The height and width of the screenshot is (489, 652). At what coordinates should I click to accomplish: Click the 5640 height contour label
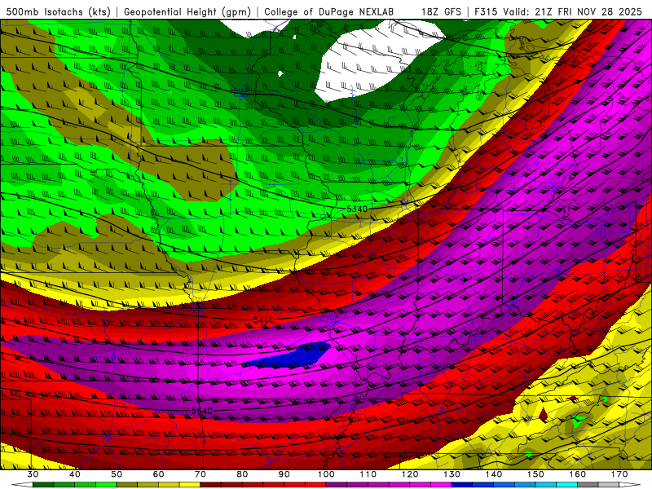click(x=202, y=411)
